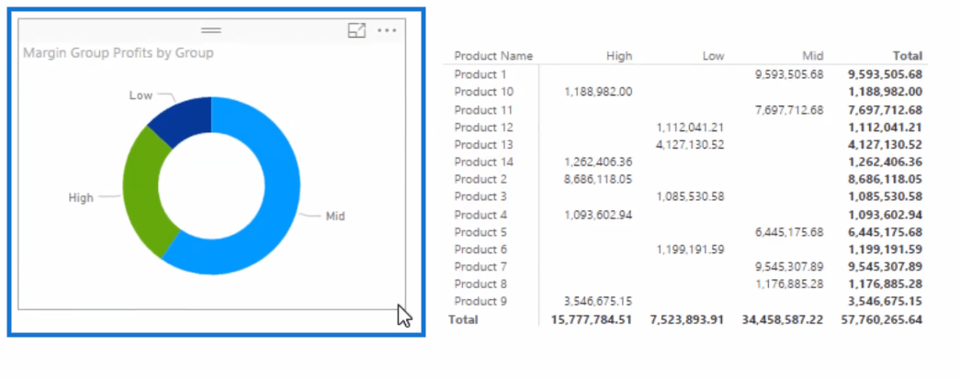The height and width of the screenshot is (379, 960).
Task: Sort by Low column header
Action: click(713, 56)
